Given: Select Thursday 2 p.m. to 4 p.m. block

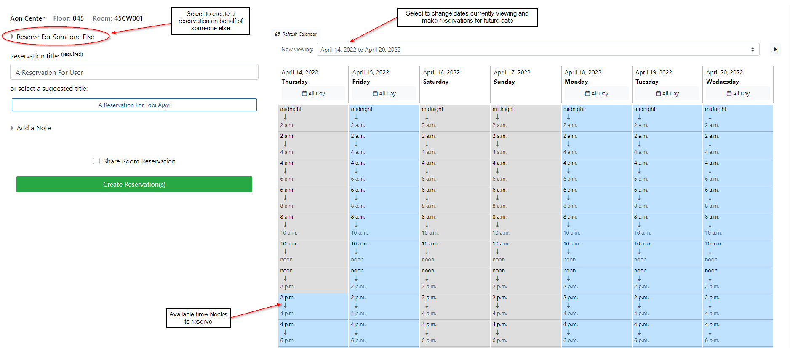Looking at the screenshot, I should pyautogui.click(x=313, y=306).
